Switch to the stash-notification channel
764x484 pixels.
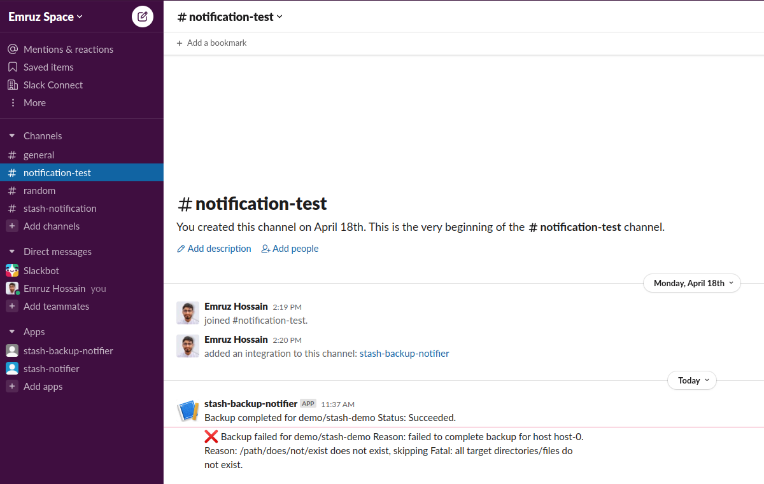pyautogui.click(x=60, y=209)
